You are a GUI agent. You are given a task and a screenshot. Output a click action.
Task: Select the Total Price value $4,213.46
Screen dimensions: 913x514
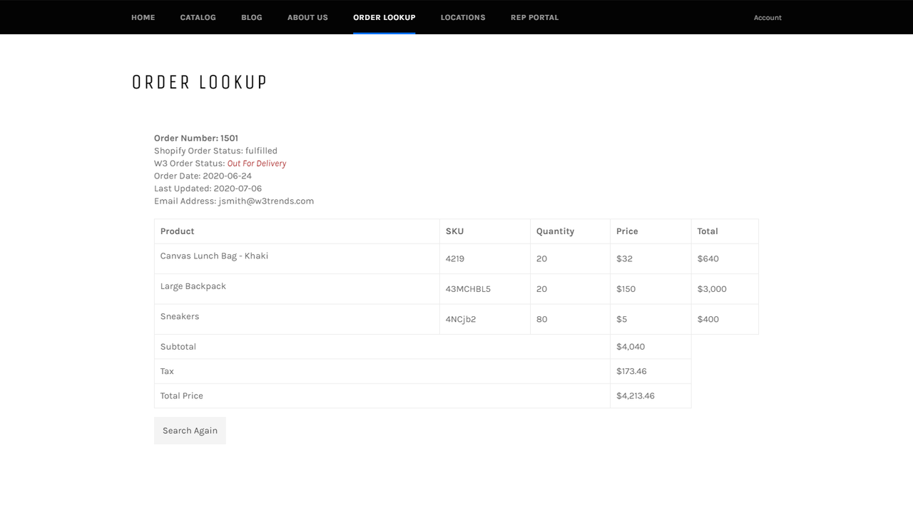click(636, 395)
